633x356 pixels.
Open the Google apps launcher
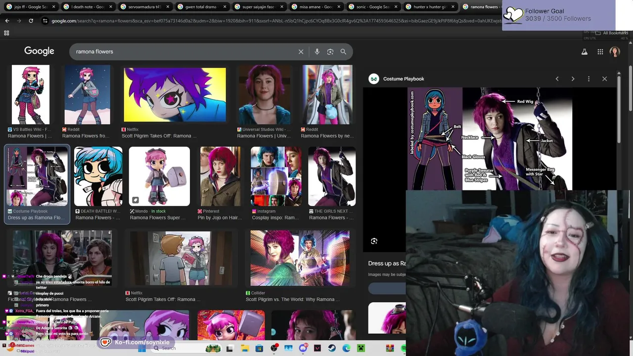click(x=600, y=51)
